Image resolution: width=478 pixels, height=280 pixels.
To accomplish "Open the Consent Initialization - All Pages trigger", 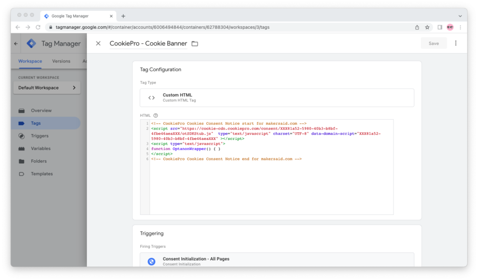I will tap(277, 260).
